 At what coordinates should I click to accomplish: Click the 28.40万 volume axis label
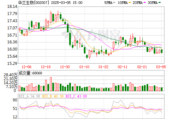tap(10, 75)
